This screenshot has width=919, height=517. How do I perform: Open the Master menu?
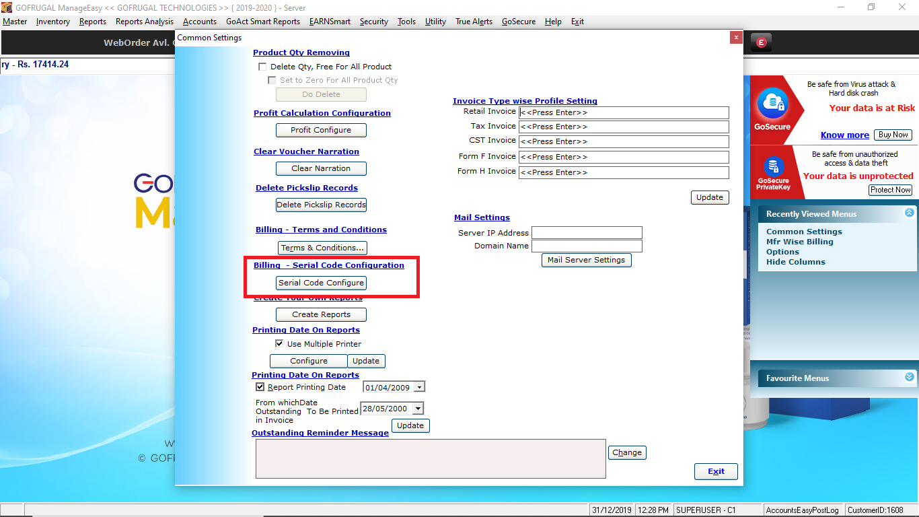click(15, 22)
